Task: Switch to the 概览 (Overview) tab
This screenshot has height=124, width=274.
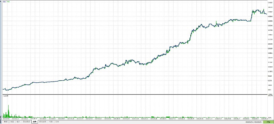Action: pos(6,122)
